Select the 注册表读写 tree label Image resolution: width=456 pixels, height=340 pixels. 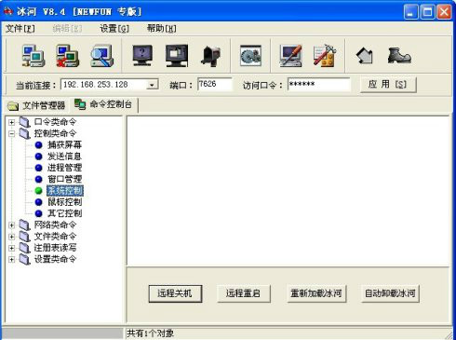click(55, 248)
